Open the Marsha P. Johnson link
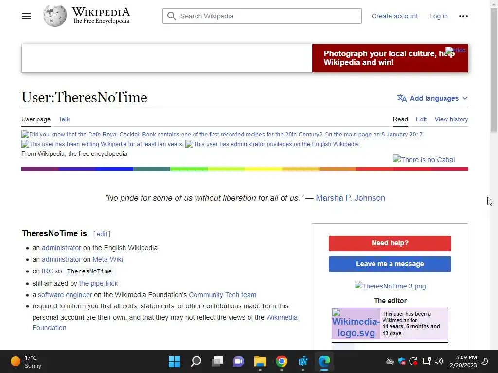 [350, 198]
